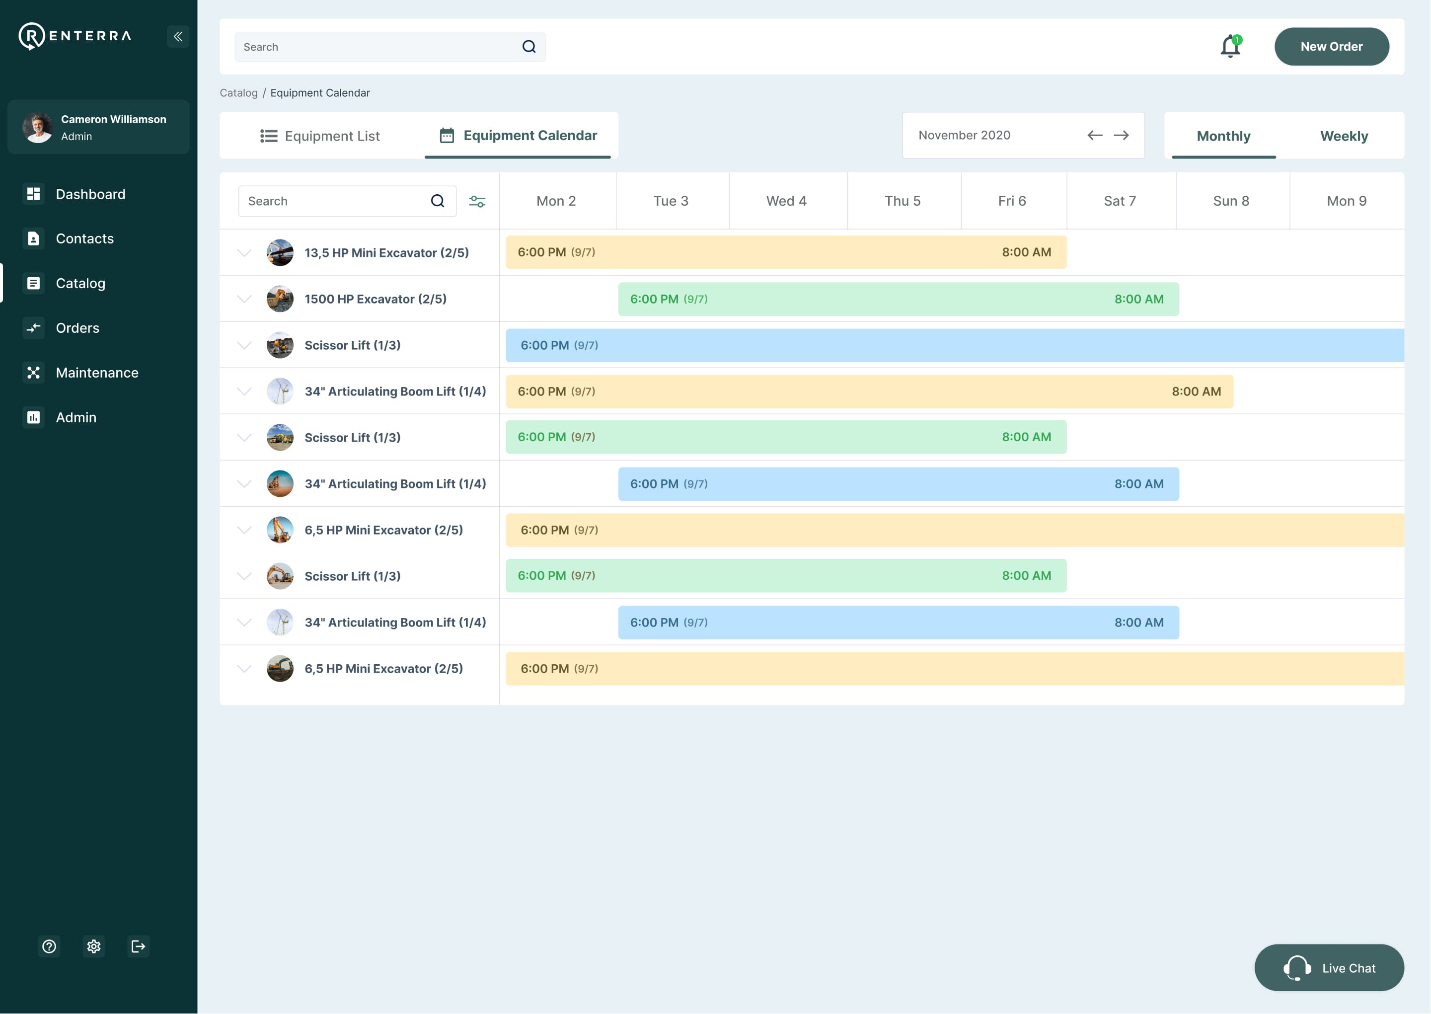
Task: Expand the first 6,5 HP Mini Excavator row
Action: click(245, 530)
